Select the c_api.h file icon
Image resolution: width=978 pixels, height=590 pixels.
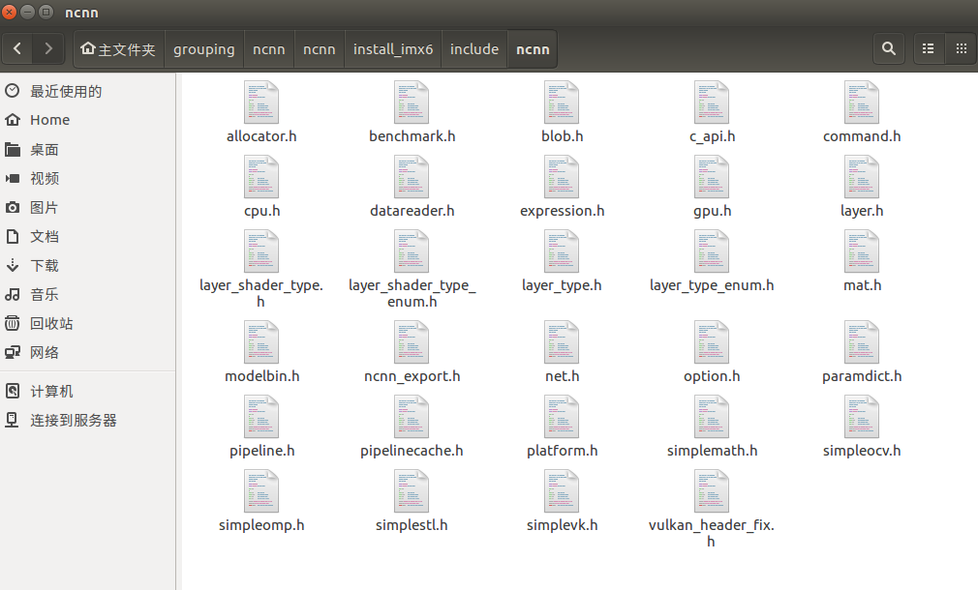point(712,103)
